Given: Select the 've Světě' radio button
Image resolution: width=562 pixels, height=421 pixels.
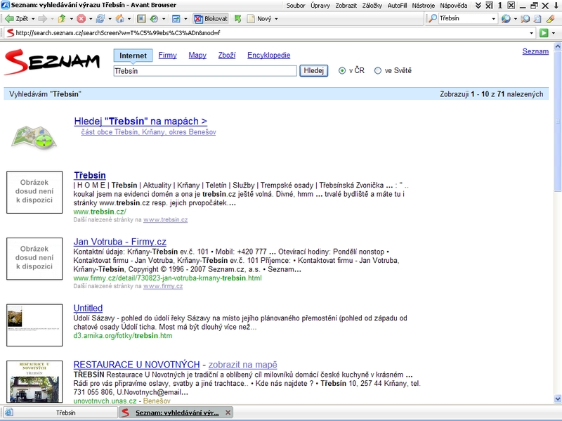Looking at the screenshot, I should (378, 71).
